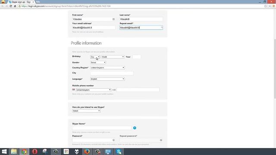The width and height of the screenshot is (276, 155).
Task: Expand the Country/Region dropdown
Action: [107, 68]
